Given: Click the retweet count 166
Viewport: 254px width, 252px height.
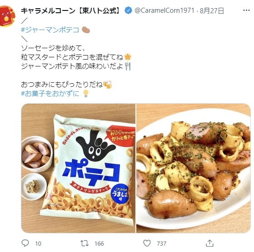Looking at the screenshot, I should pyautogui.click(x=99, y=243).
